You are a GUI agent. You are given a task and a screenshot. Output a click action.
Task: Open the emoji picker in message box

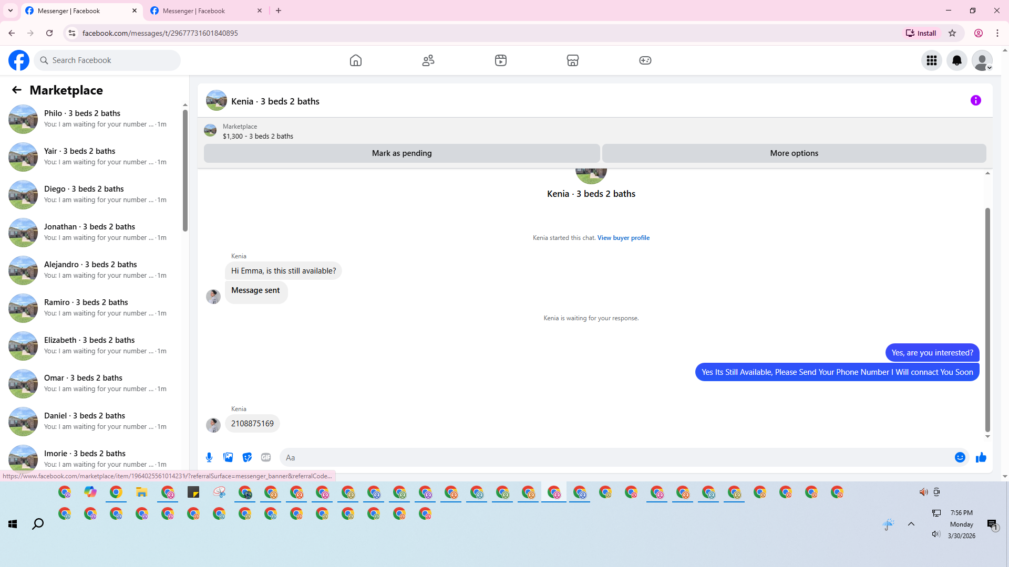tap(960, 457)
